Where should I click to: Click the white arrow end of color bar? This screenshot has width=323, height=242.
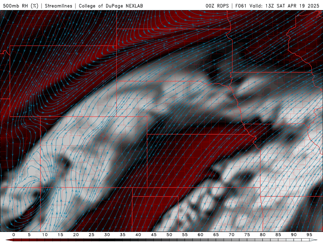[x=314, y=240]
